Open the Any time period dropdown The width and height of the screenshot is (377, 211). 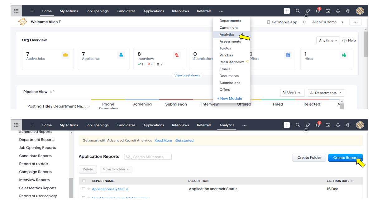click(x=328, y=41)
